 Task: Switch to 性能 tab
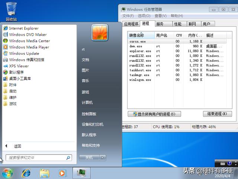coord(180,24)
